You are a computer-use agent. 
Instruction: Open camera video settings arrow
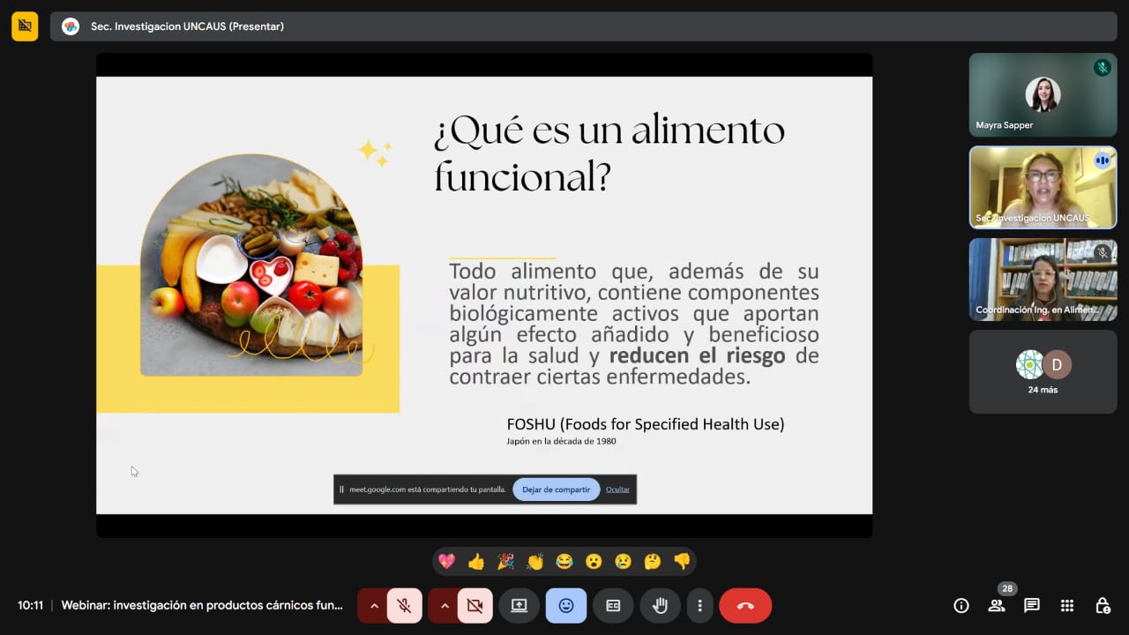point(444,606)
